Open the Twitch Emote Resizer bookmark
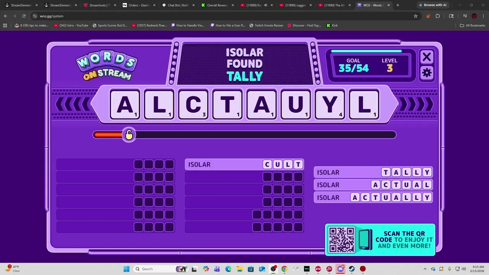Screen dimensions: 489x275 click(x=266, y=25)
